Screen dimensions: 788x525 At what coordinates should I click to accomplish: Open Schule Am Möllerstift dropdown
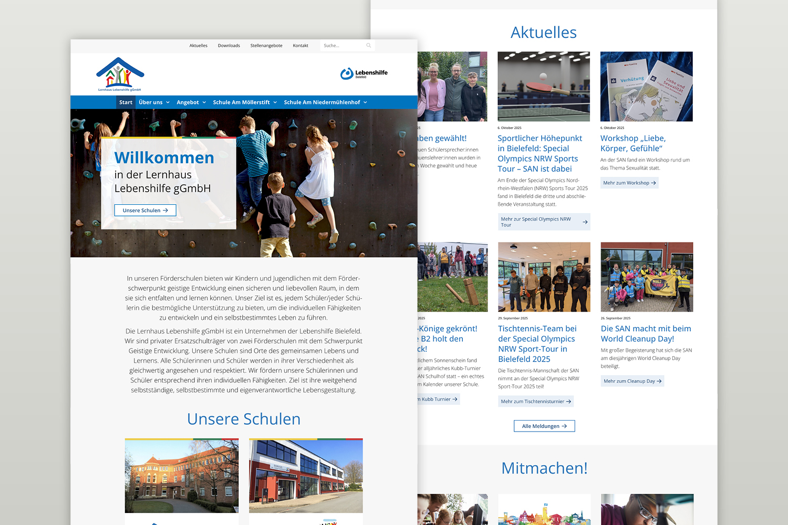tap(245, 102)
